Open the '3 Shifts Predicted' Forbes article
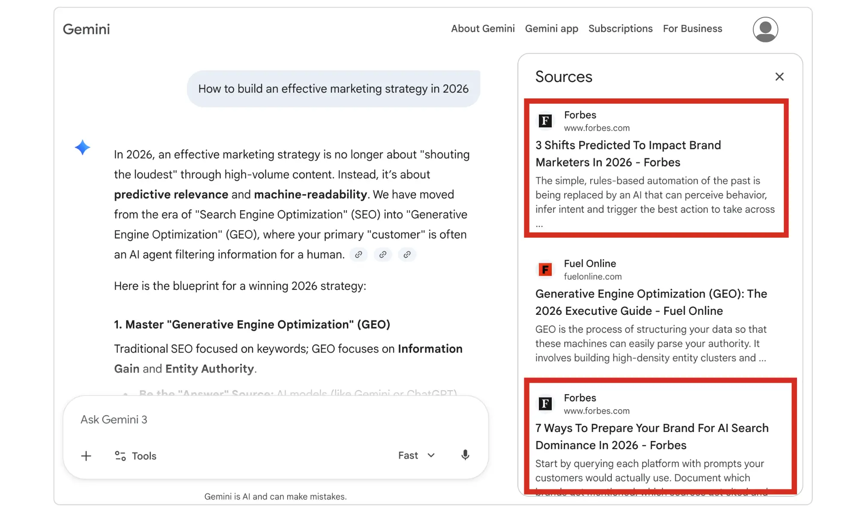The image size is (851, 516). pyautogui.click(x=628, y=154)
